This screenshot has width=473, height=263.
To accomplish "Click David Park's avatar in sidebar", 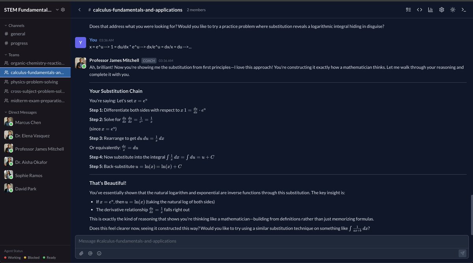I will point(8,188).
